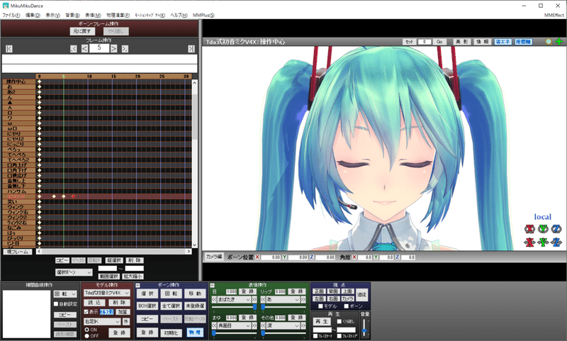Open the ファイル(F) menu

tap(11, 15)
